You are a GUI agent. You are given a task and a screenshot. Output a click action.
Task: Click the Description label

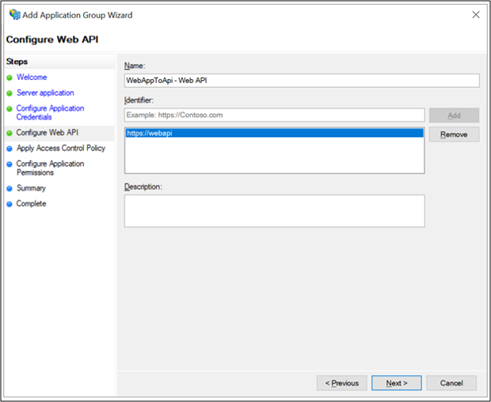coord(143,187)
